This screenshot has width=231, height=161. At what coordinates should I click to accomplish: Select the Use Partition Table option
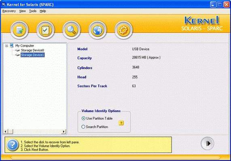pos(97,118)
